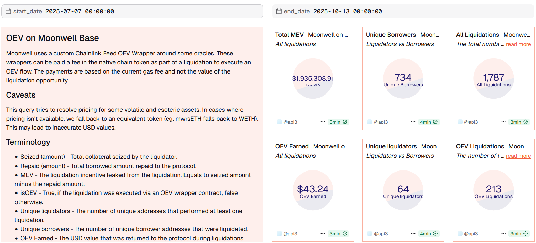
Task: Expand the three-dot options on OEV Liquidations card
Action: [503, 234]
